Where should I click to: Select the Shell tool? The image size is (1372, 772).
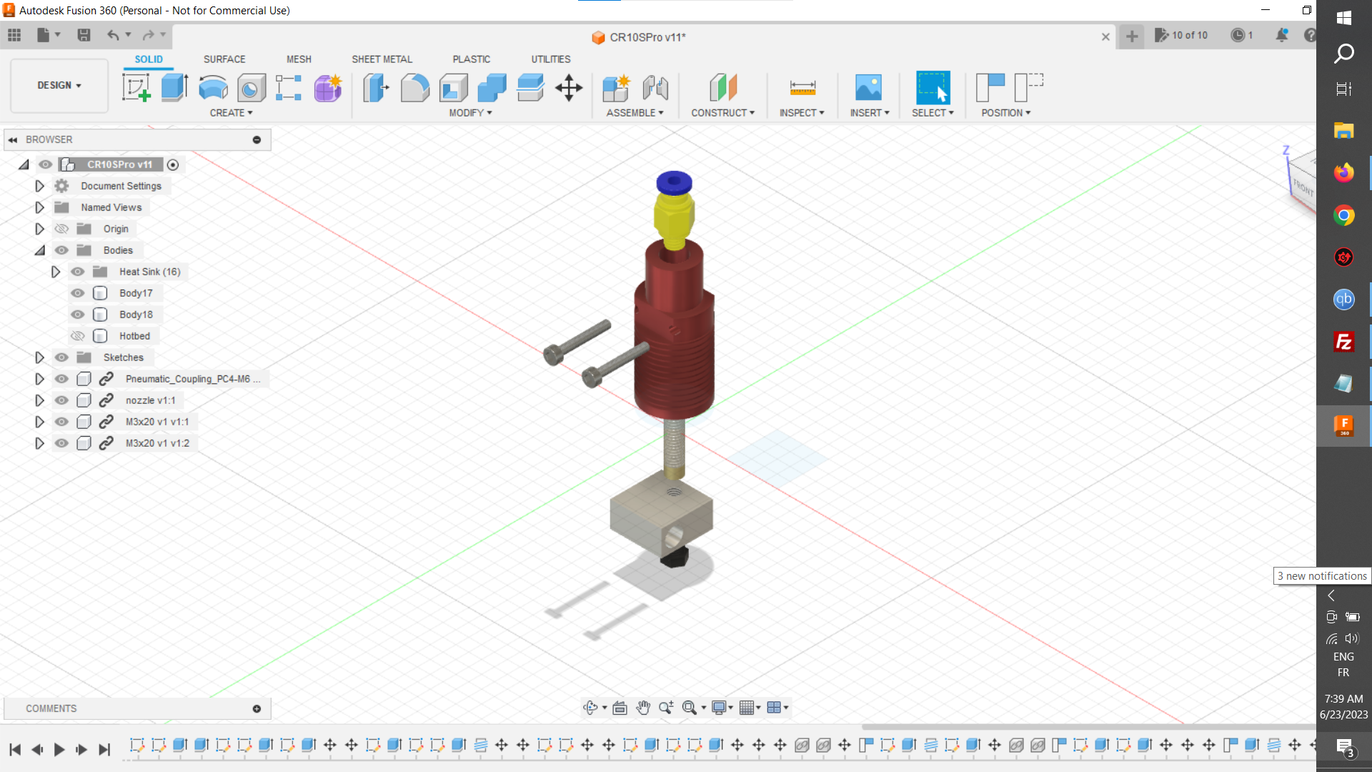coord(453,88)
